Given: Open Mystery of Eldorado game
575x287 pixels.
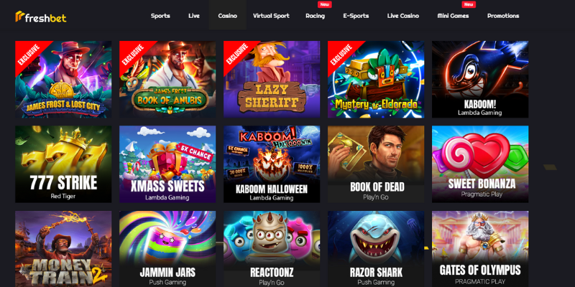Looking at the screenshot, I should click(x=376, y=80).
